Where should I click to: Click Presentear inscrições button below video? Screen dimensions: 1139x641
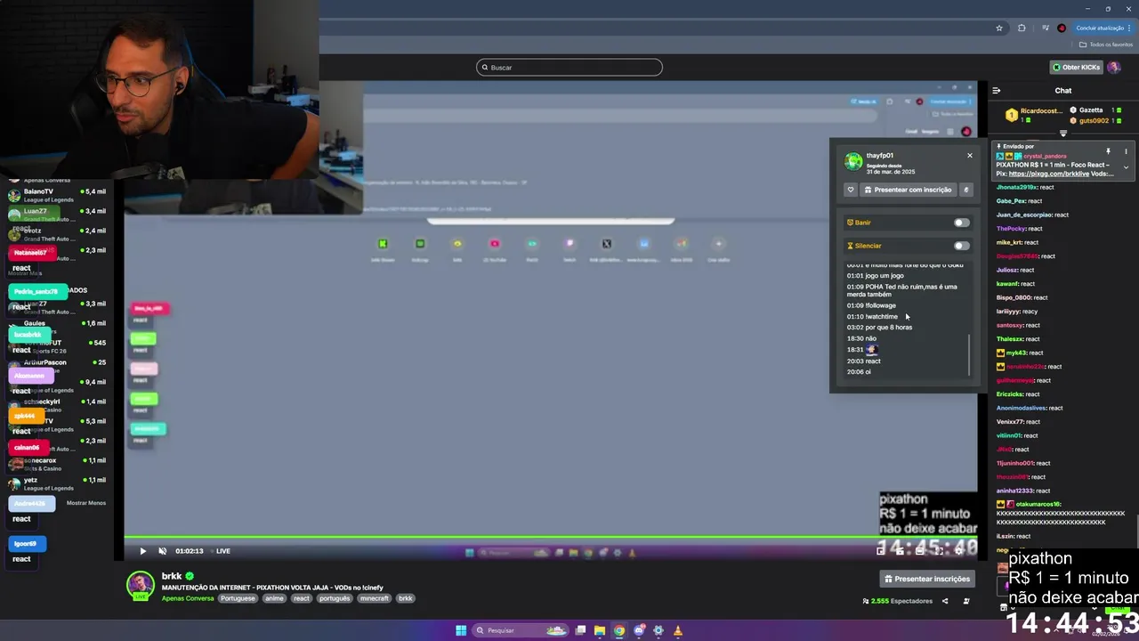click(x=927, y=579)
